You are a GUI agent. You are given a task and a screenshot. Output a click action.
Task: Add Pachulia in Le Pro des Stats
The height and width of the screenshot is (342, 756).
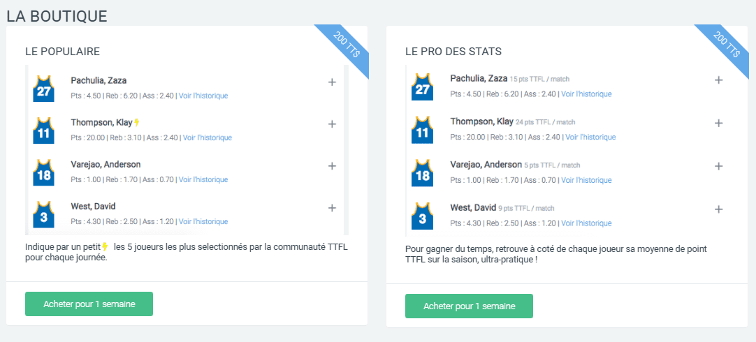click(718, 80)
